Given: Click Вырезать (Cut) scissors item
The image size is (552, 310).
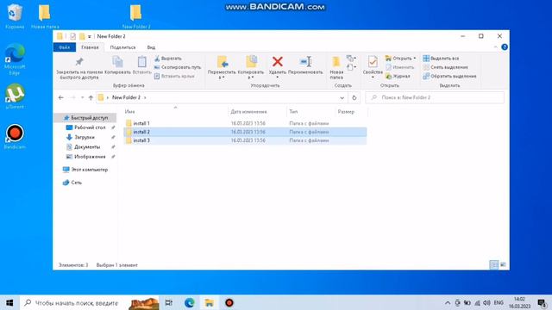Looking at the screenshot, I should pyautogui.click(x=168, y=59).
